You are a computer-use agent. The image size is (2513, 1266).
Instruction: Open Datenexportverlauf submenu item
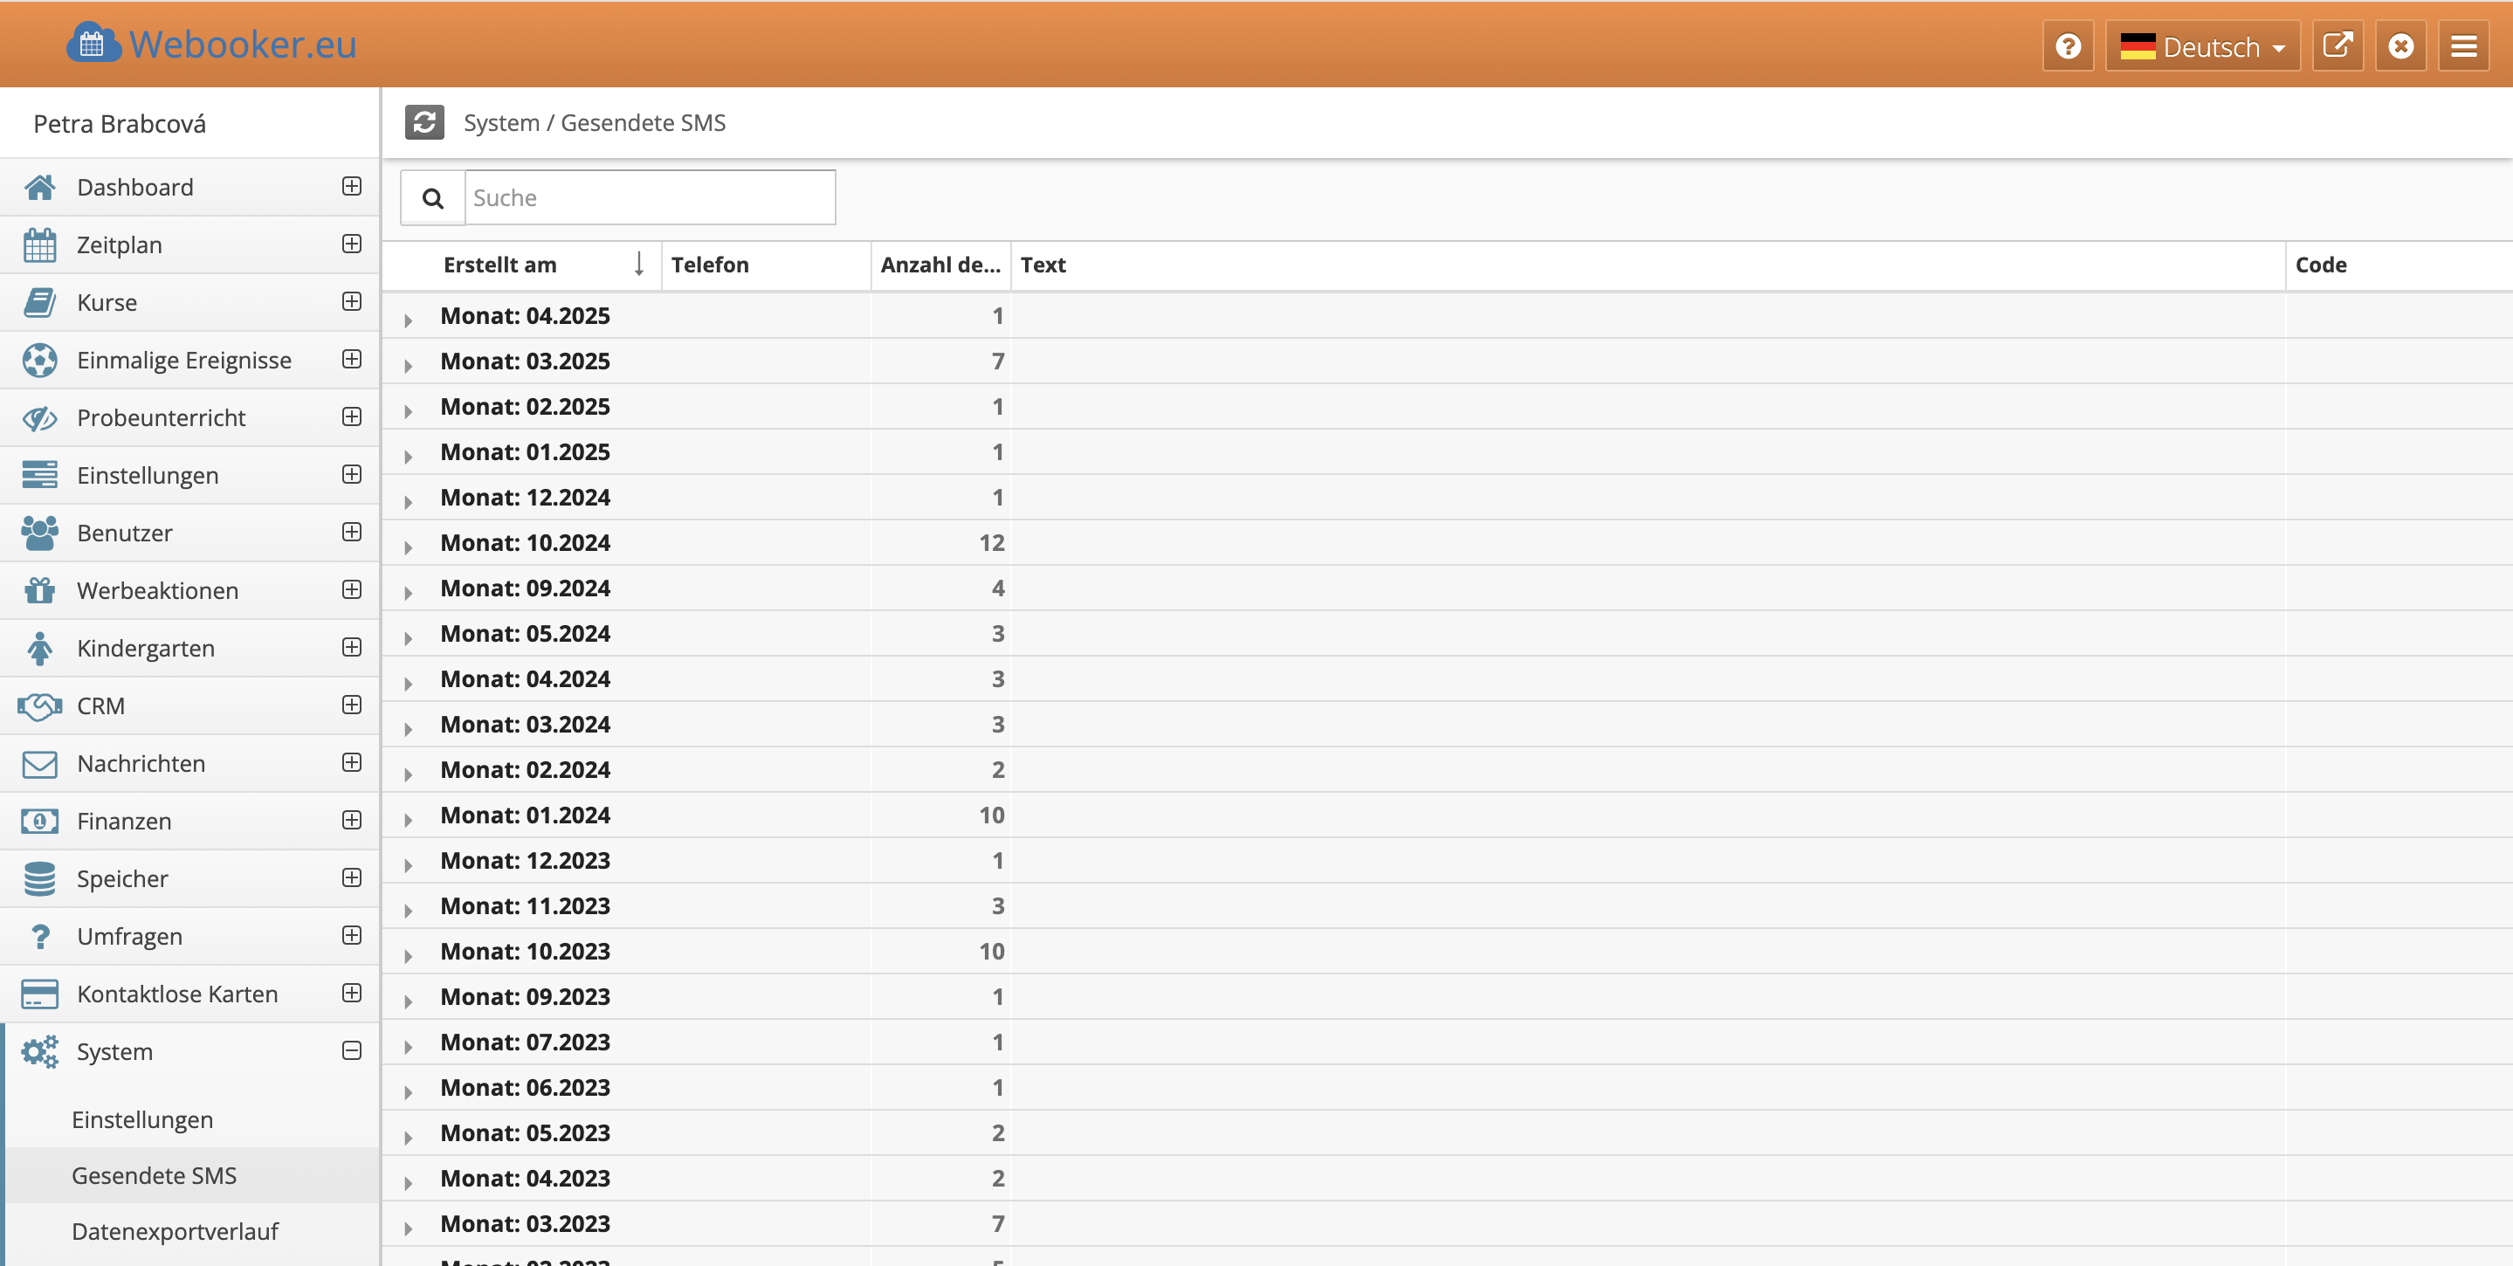coord(175,1231)
